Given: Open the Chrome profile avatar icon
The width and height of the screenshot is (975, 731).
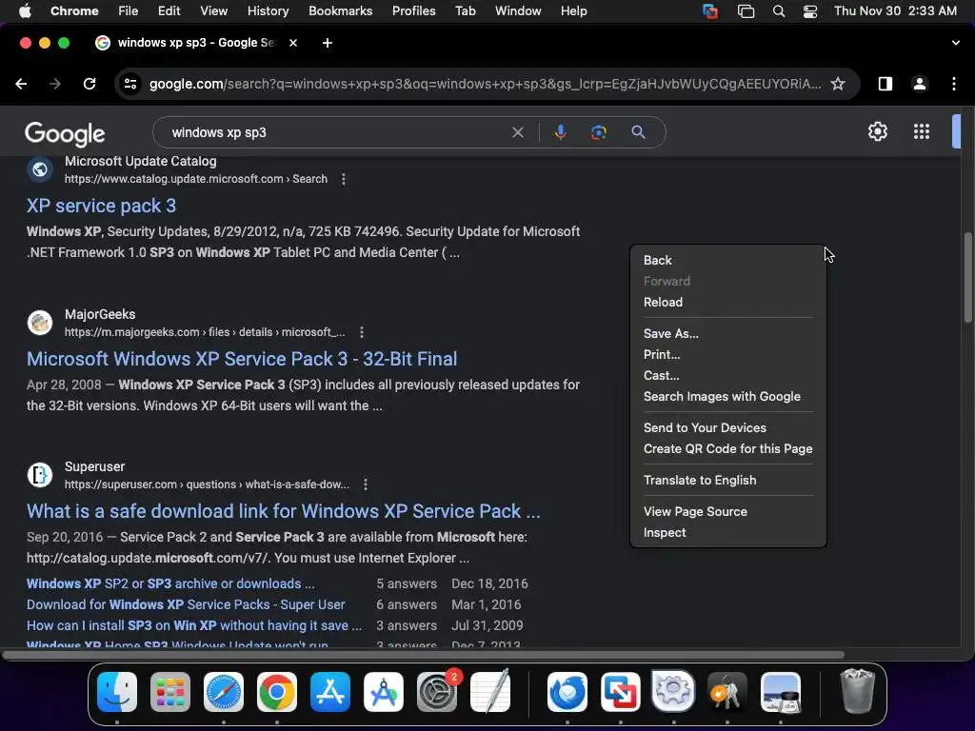Looking at the screenshot, I should click(920, 84).
